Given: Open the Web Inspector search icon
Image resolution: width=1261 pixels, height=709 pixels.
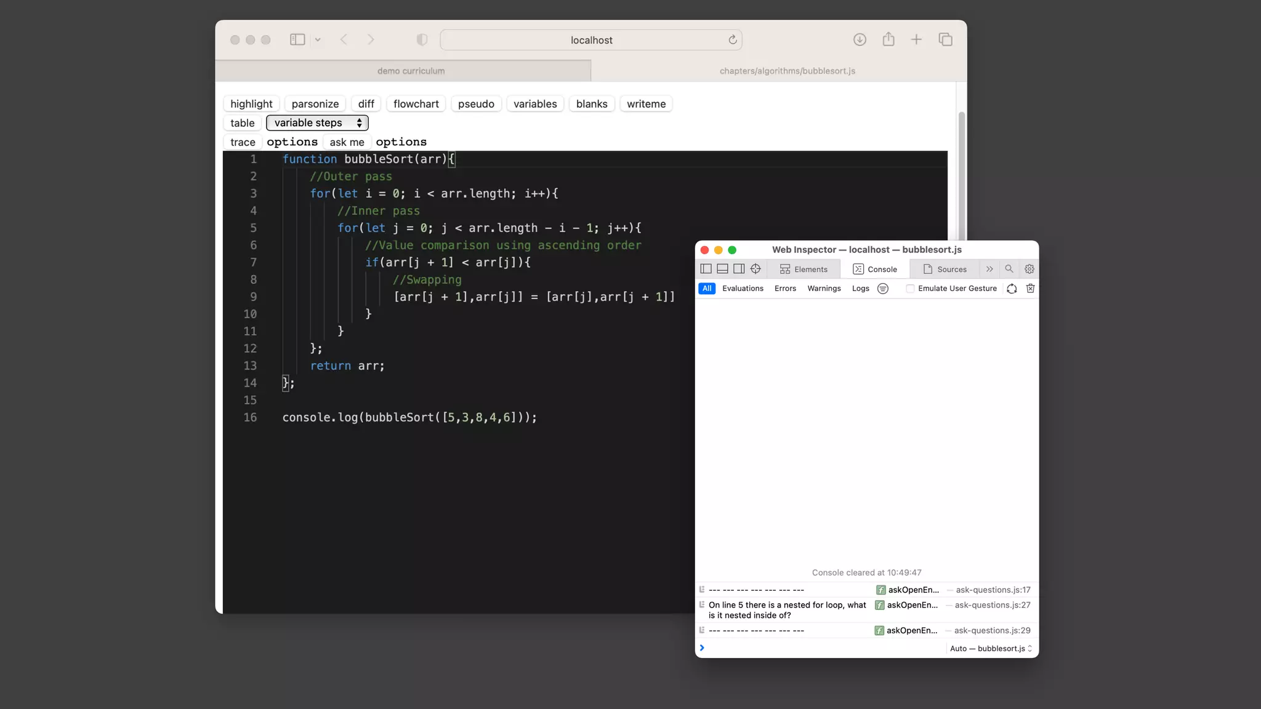Looking at the screenshot, I should point(1009,269).
